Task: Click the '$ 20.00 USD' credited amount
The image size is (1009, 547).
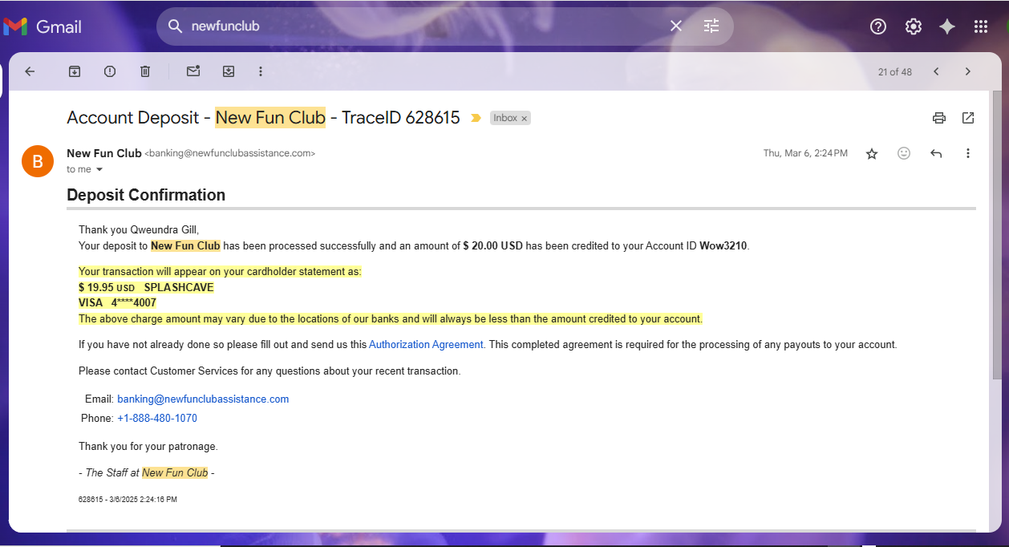Action: (x=493, y=245)
